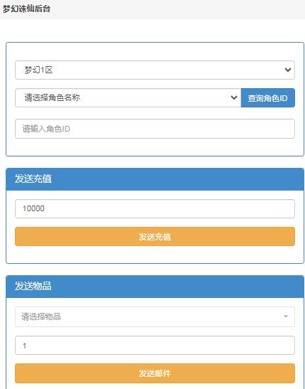Focus the 请输入角色ID input field
Viewport: 305px width, 389px height.
click(155, 129)
